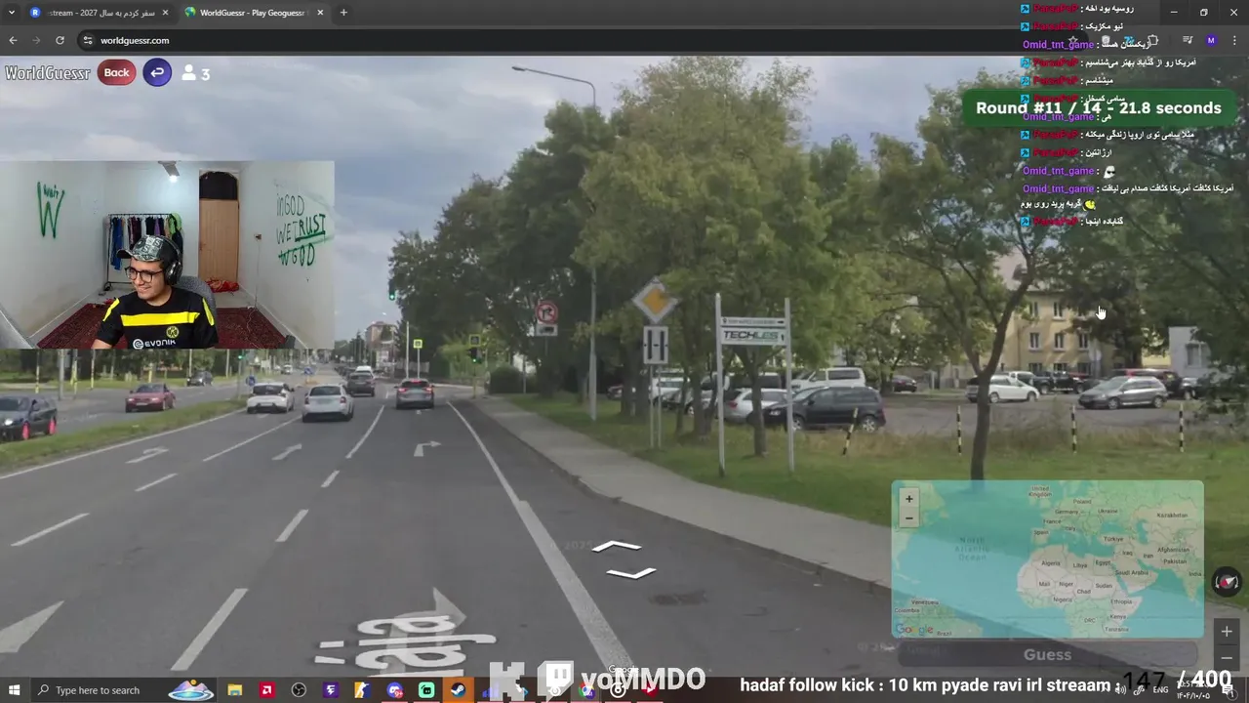
Task: Click the compass icon right of the map
Action: (1227, 583)
